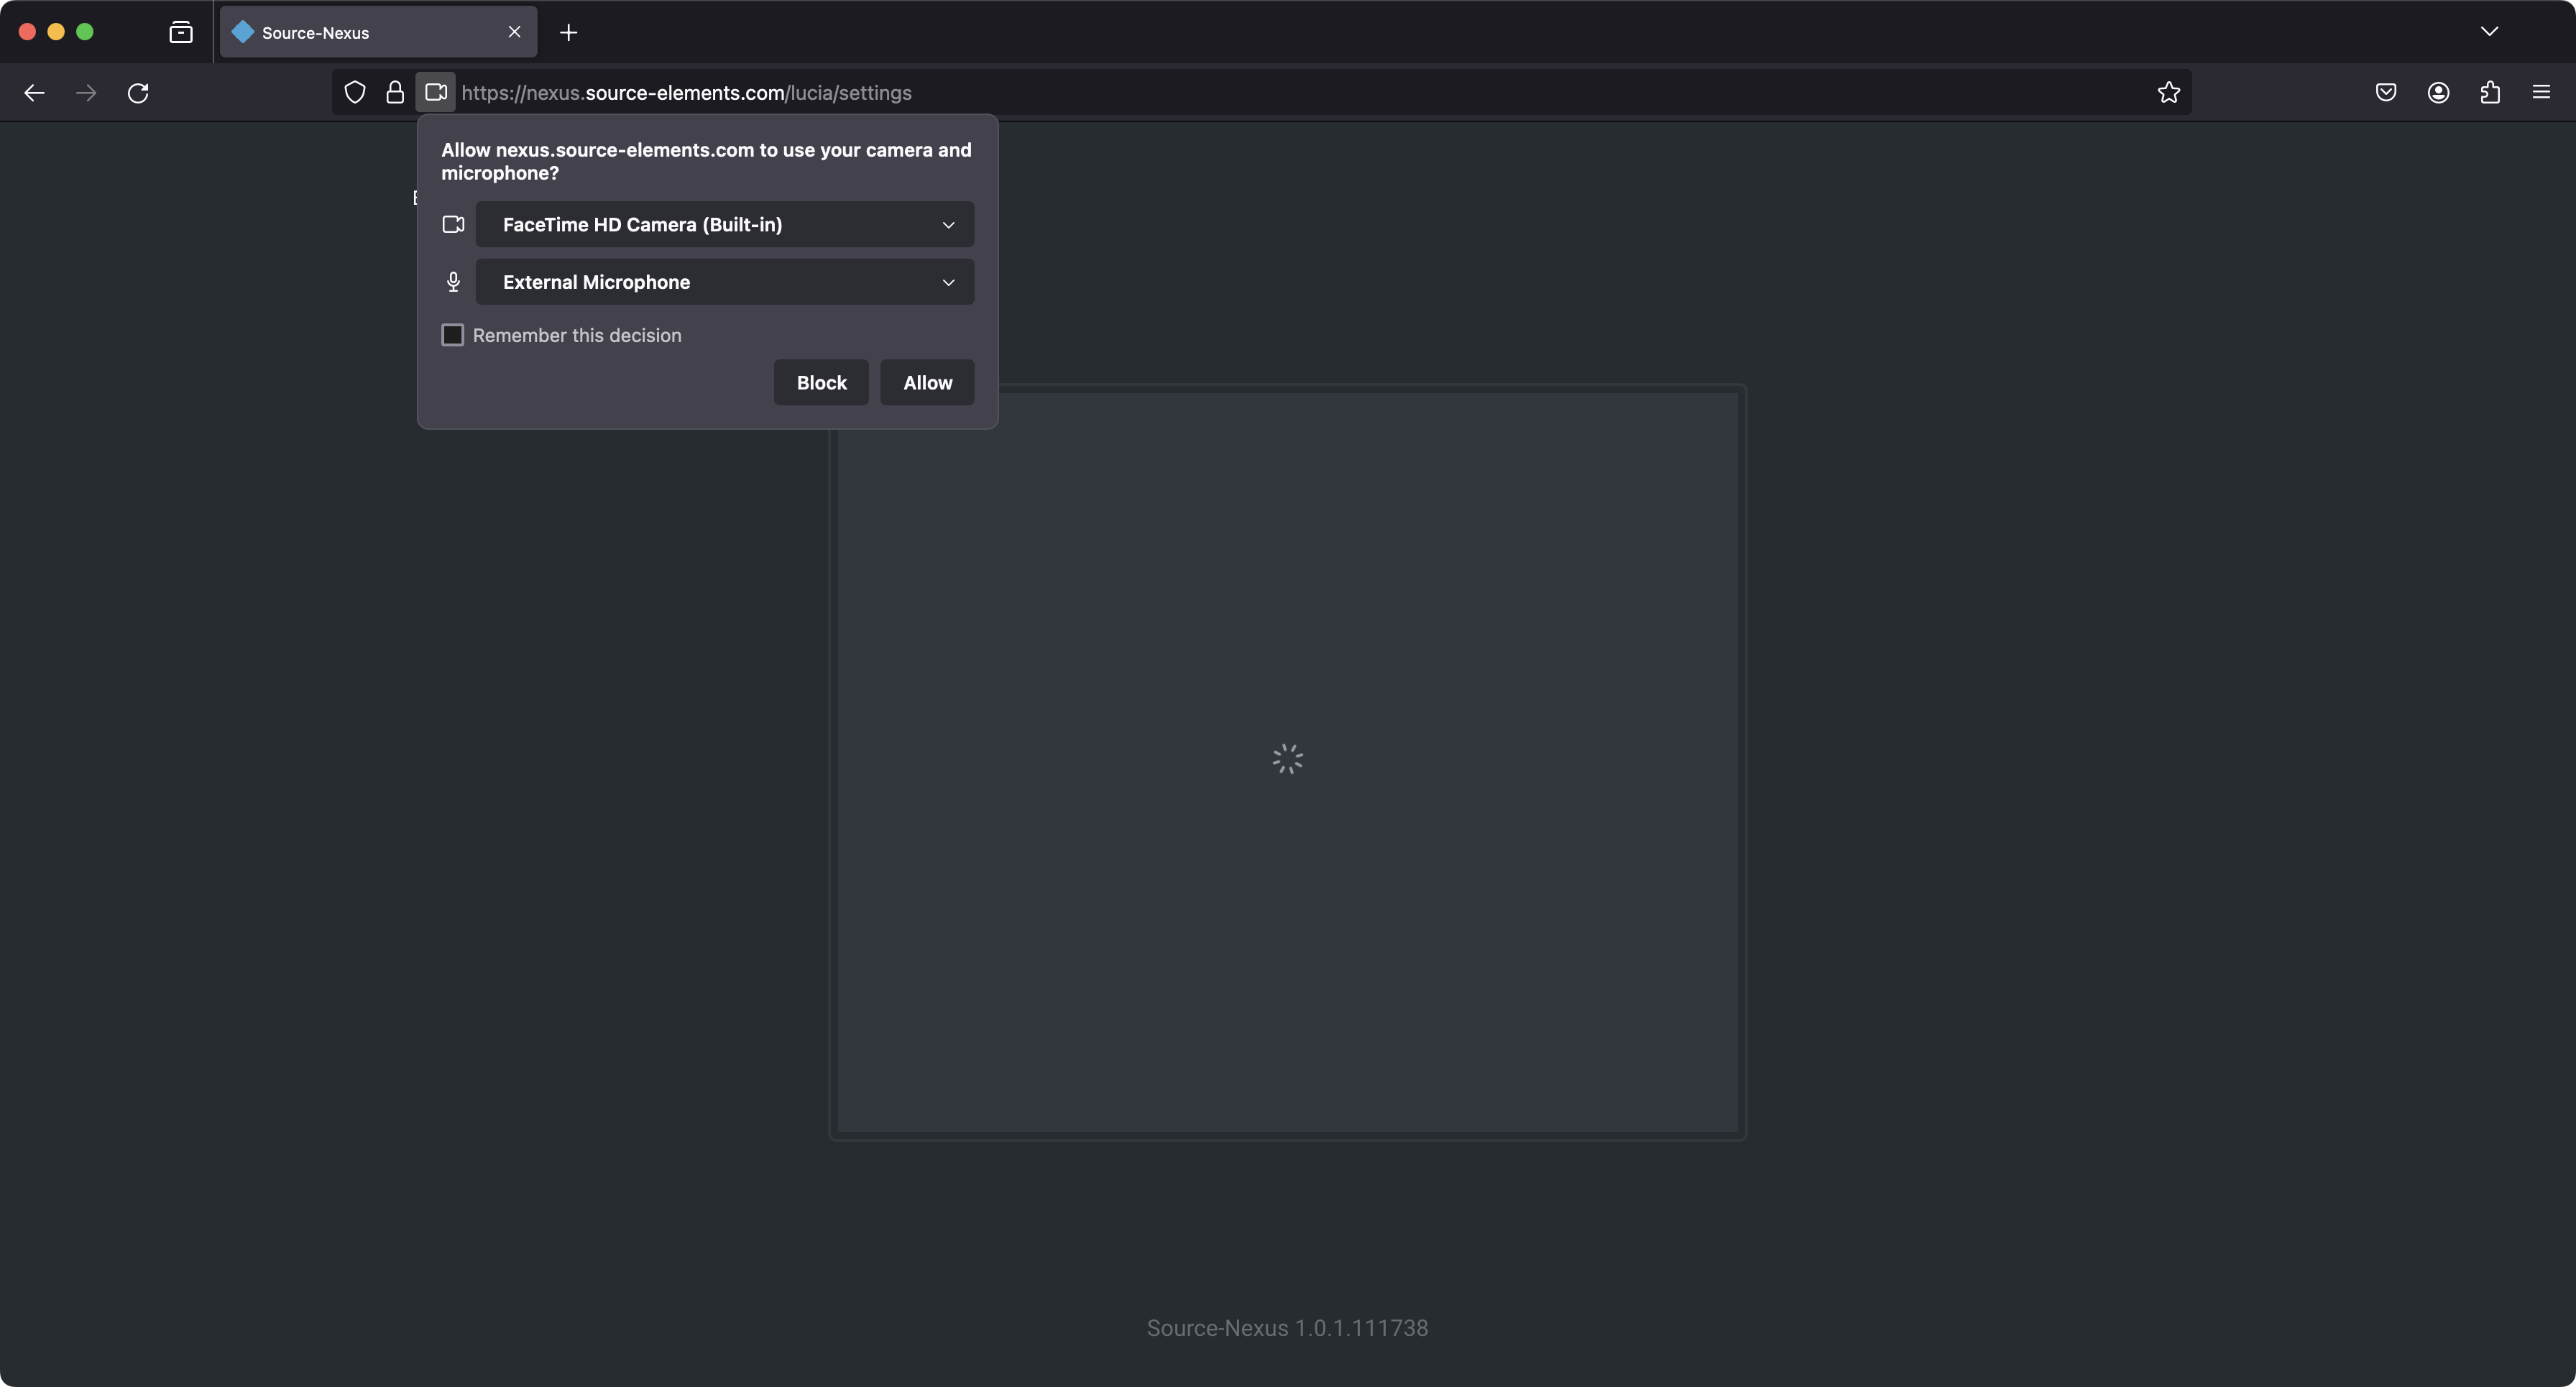Select the Source-Nexus tab

[x=360, y=32]
